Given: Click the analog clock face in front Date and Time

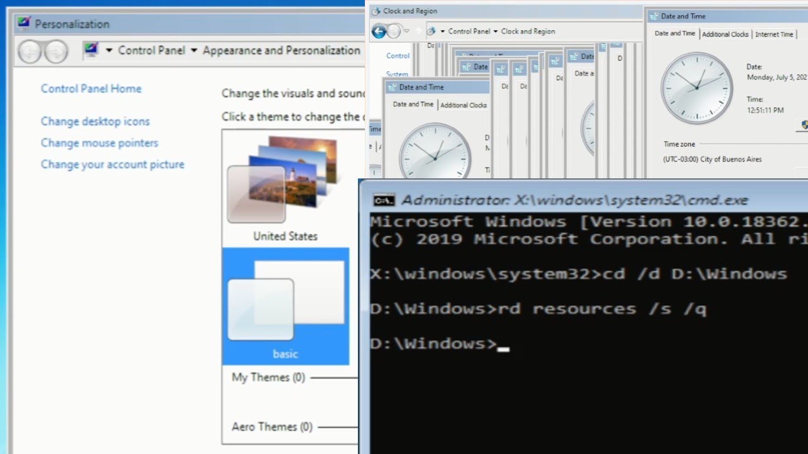Looking at the screenshot, I should click(697, 87).
